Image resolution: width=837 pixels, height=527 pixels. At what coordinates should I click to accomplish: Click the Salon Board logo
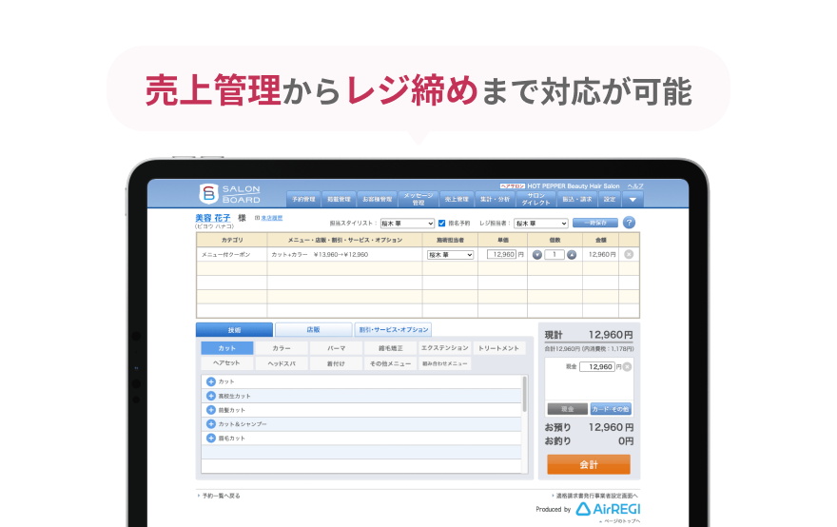(x=229, y=194)
